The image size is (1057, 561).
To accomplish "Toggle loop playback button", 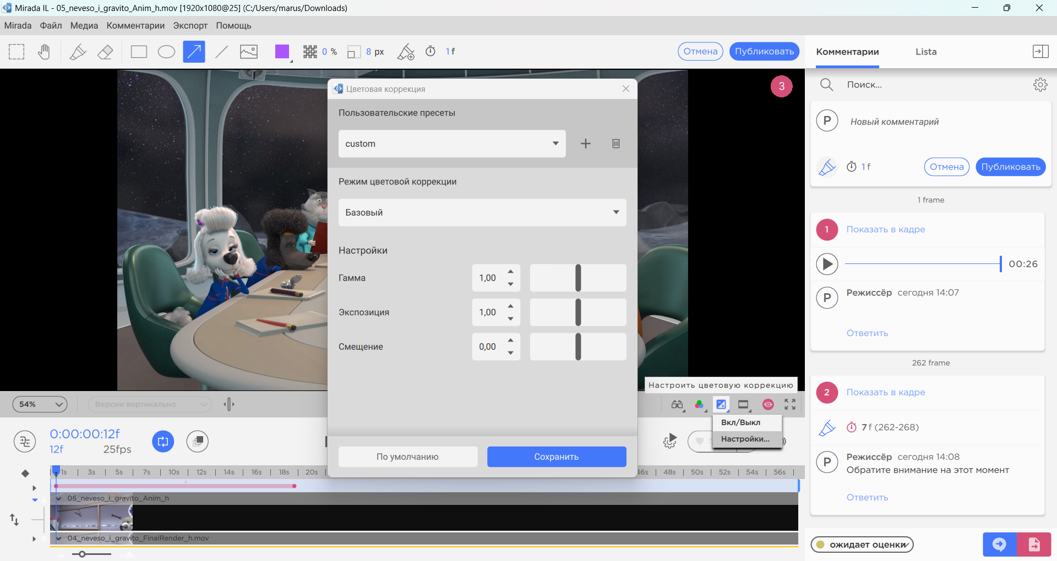I will pyautogui.click(x=163, y=441).
